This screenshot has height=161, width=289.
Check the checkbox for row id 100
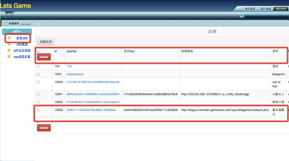tap(38, 66)
